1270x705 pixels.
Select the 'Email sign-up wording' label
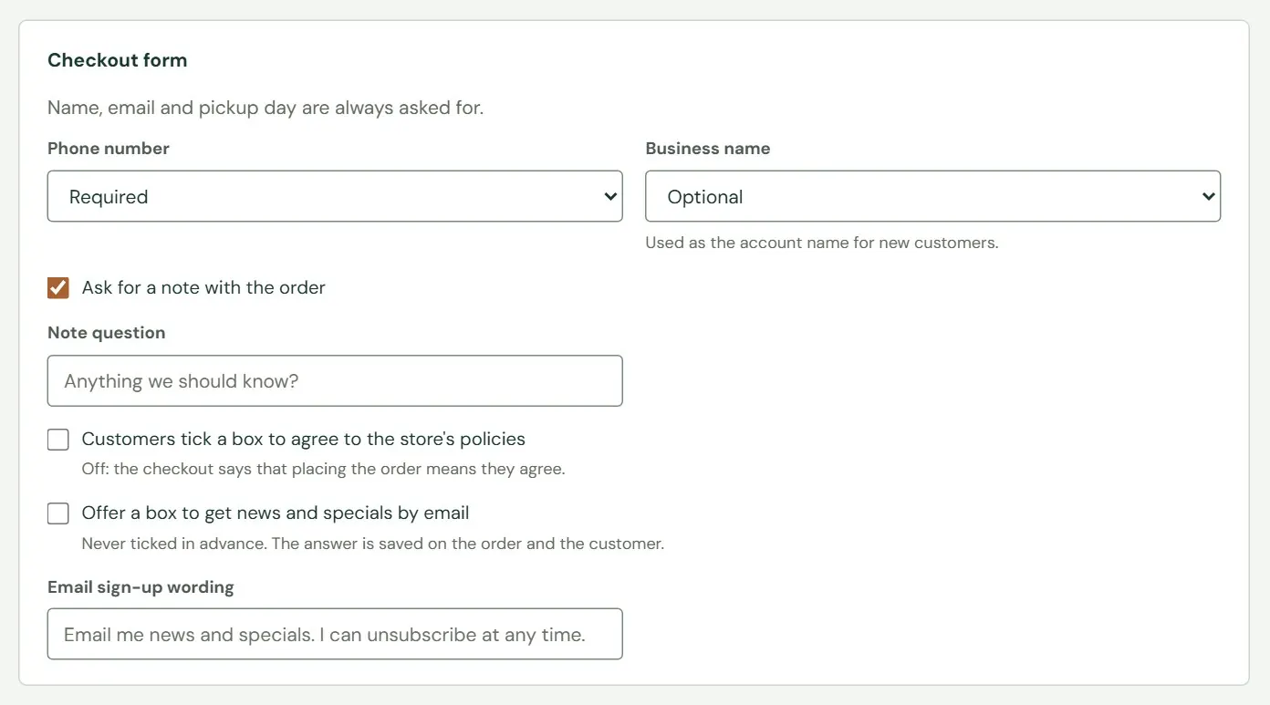(x=141, y=587)
